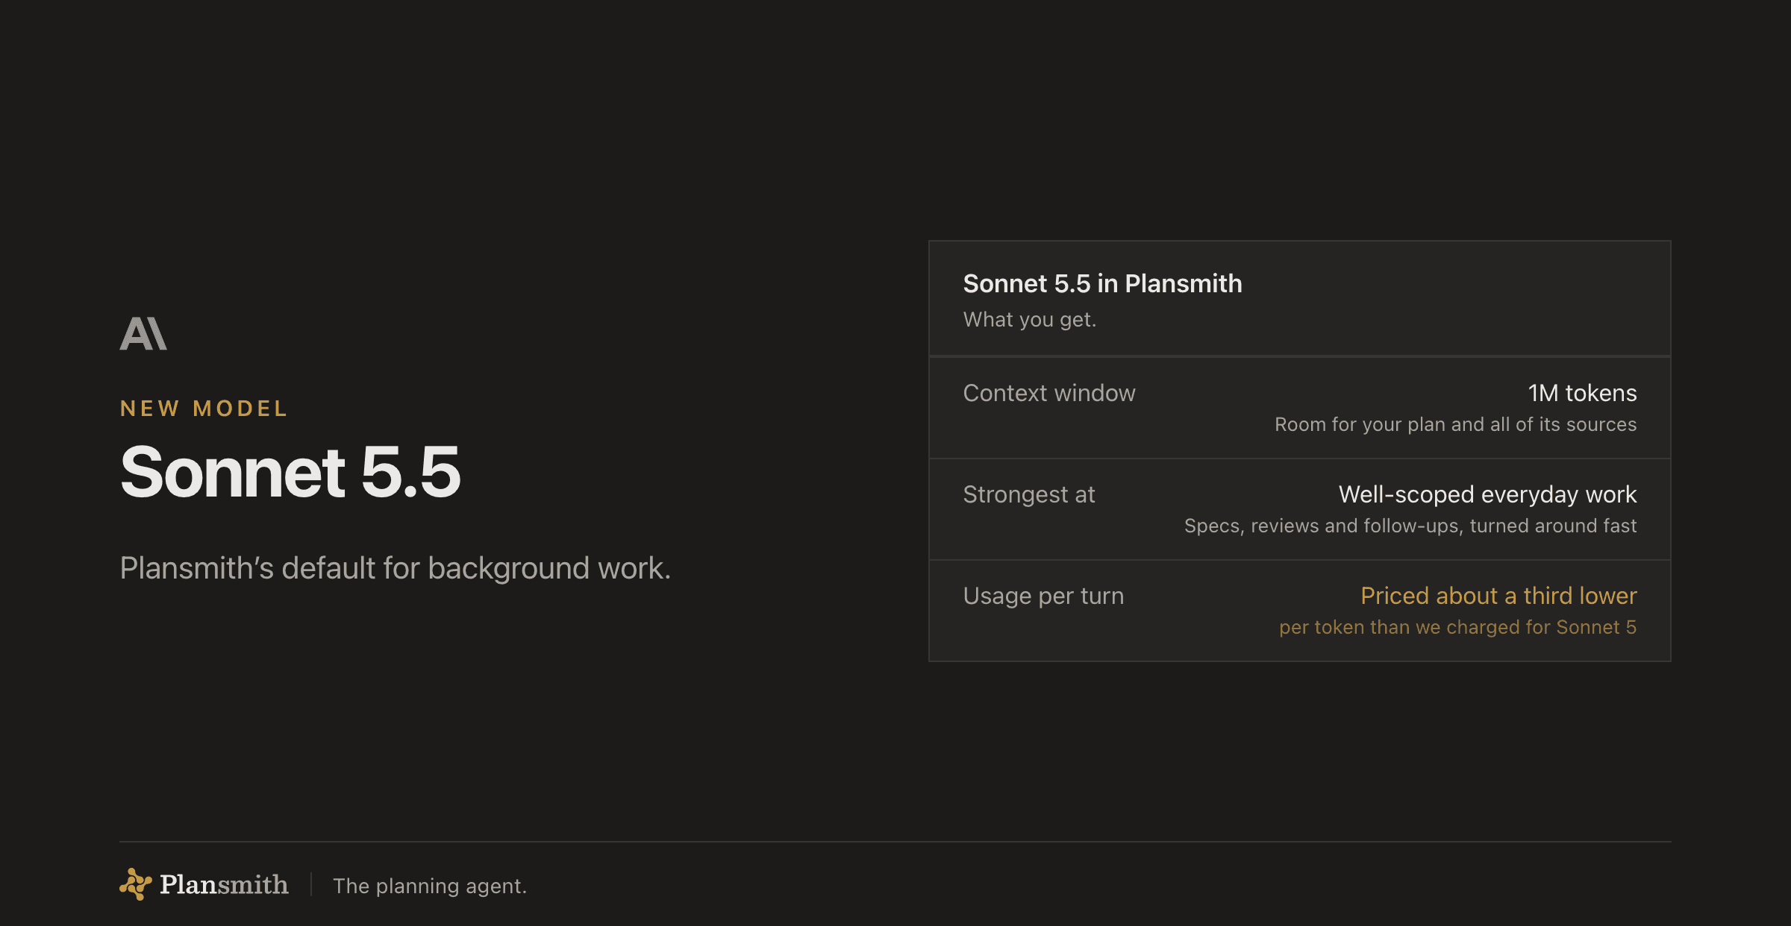Select "Plansmith's default for background work." text
The height and width of the screenshot is (926, 1791).
click(x=396, y=568)
